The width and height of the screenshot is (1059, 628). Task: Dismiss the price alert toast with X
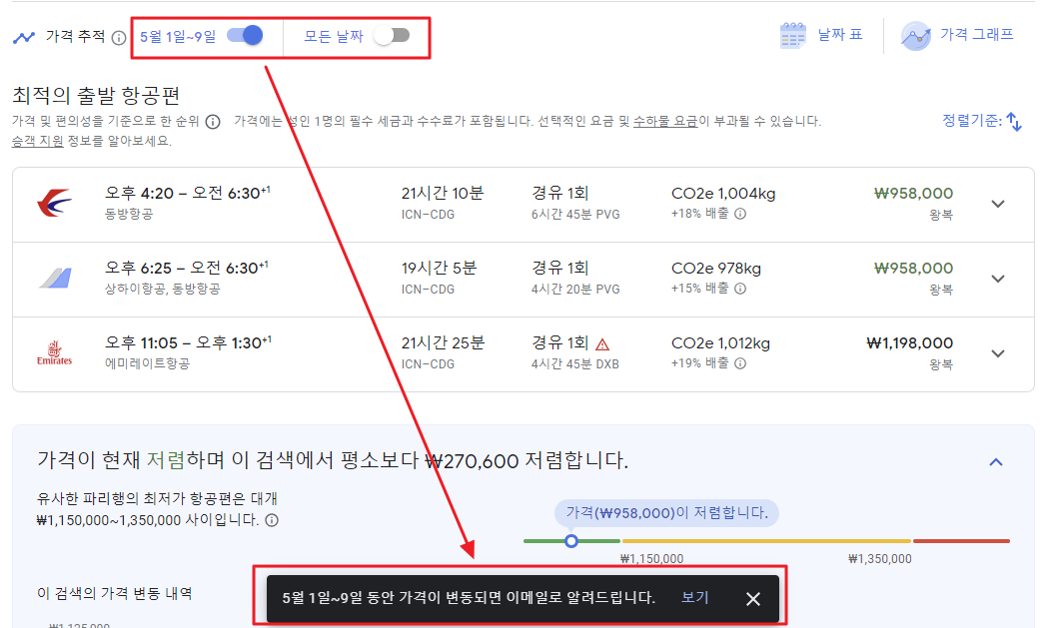click(753, 599)
